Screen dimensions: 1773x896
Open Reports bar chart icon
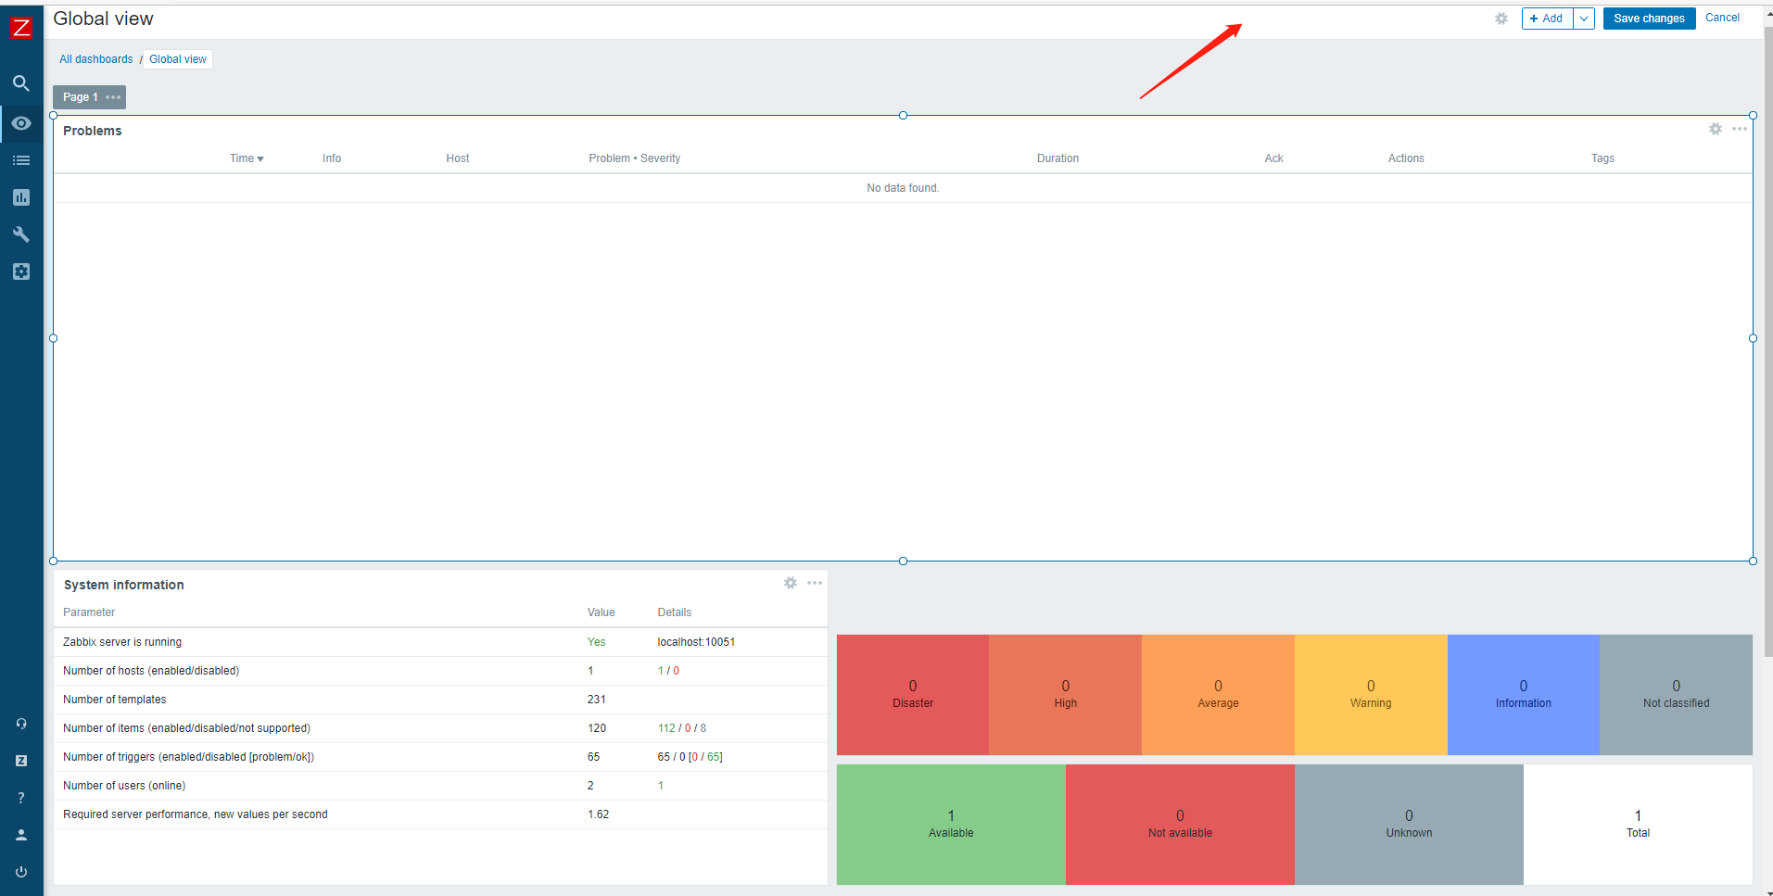(x=21, y=197)
